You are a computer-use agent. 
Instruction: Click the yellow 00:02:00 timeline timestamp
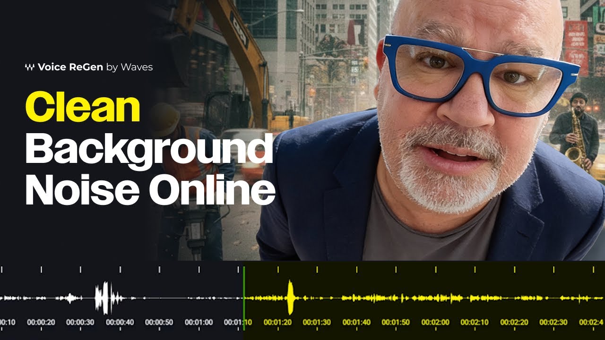pyautogui.click(x=435, y=323)
